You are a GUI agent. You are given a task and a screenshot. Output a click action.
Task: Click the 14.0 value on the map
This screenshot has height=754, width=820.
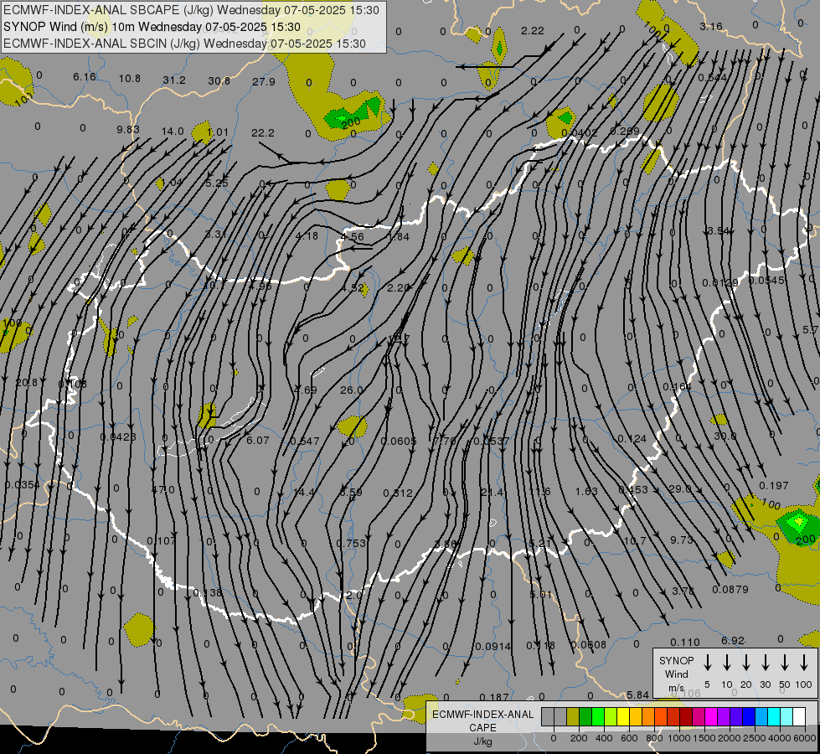(173, 131)
